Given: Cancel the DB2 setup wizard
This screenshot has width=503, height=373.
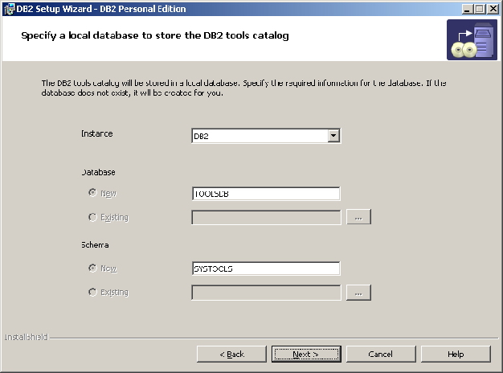Looking at the screenshot, I should pyautogui.click(x=381, y=354).
